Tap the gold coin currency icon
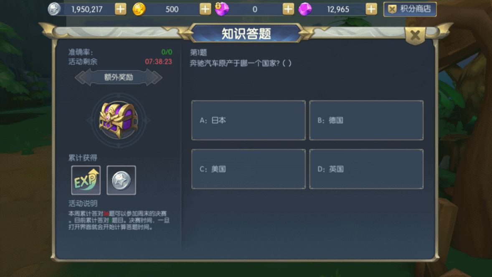492x277 pixels. pyautogui.click(x=139, y=9)
